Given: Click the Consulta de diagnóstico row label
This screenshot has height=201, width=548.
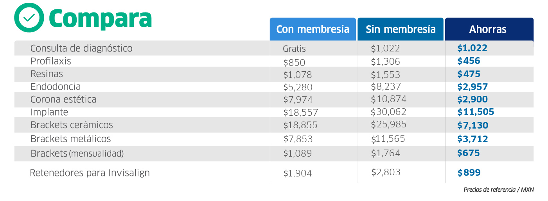Looking at the screenshot, I should [x=81, y=48].
